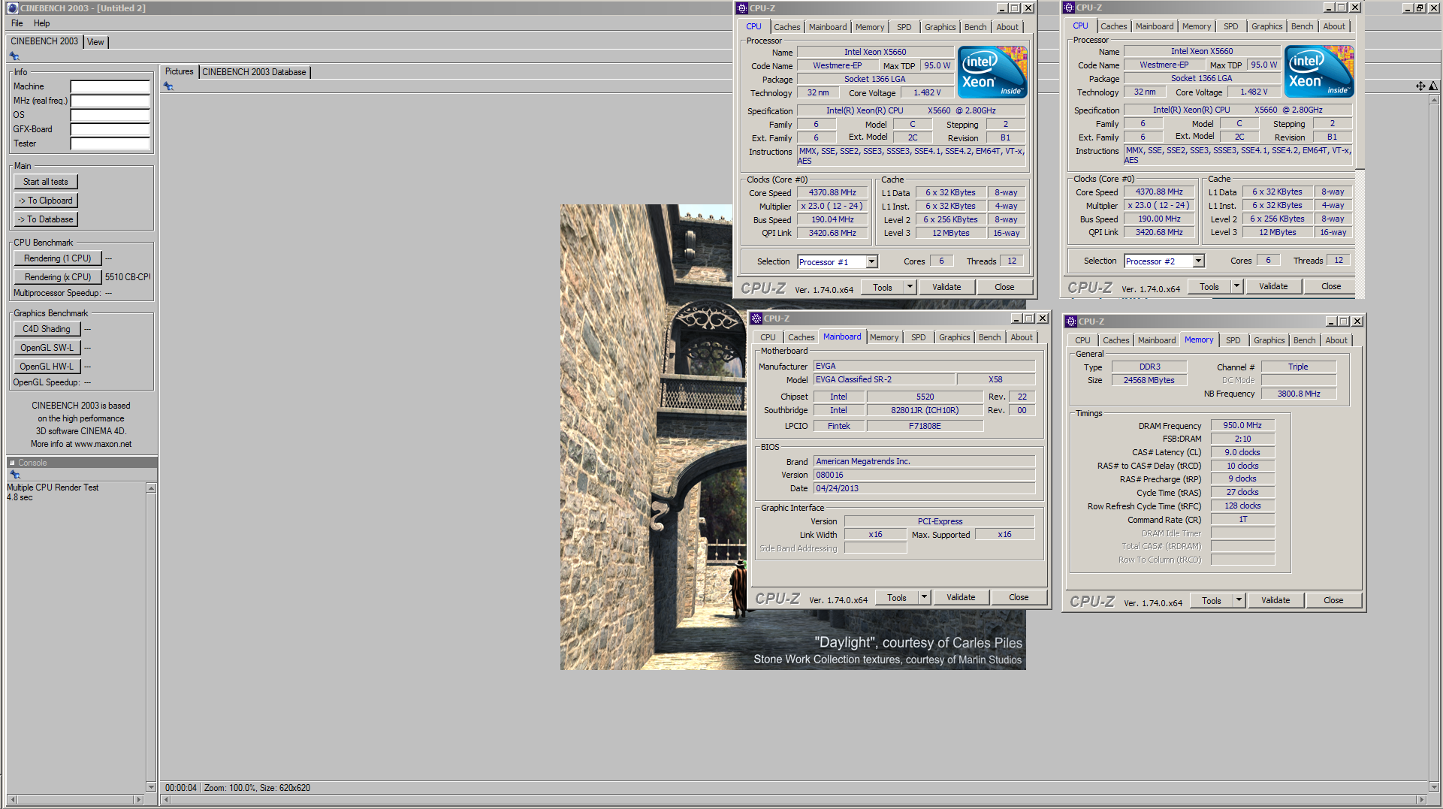The width and height of the screenshot is (1443, 809).
Task: Click the pin icon under the Pictures tab
Action: 168,86
